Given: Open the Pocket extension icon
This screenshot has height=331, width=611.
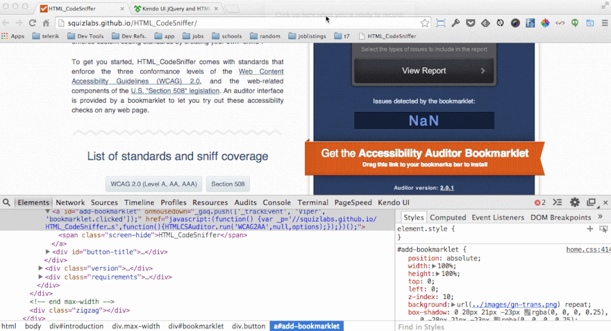Looking at the screenshot, I should [470, 23].
